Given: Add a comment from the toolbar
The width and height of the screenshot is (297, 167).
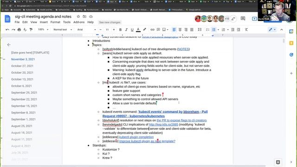Looking at the screenshot, I should click(x=158, y=30).
